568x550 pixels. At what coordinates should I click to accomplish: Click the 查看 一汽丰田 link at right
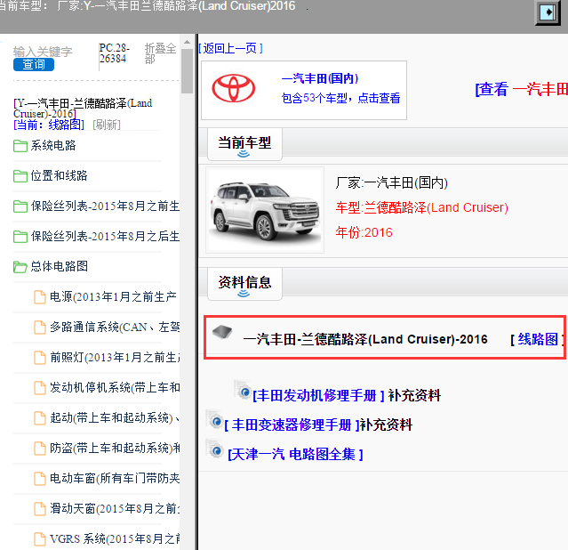(521, 89)
